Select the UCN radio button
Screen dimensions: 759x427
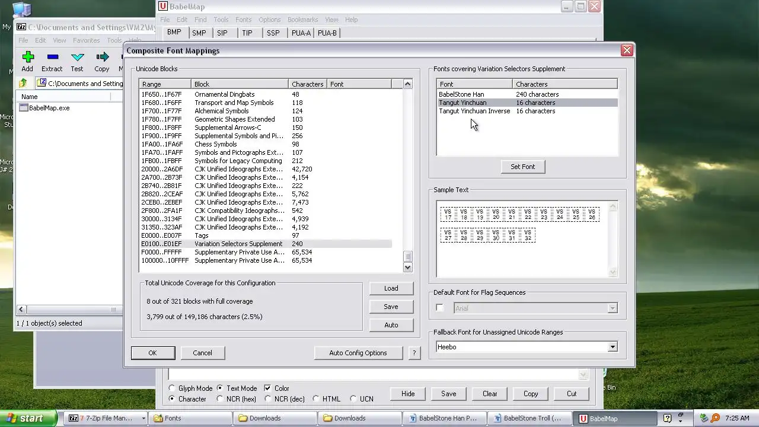point(353,399)
